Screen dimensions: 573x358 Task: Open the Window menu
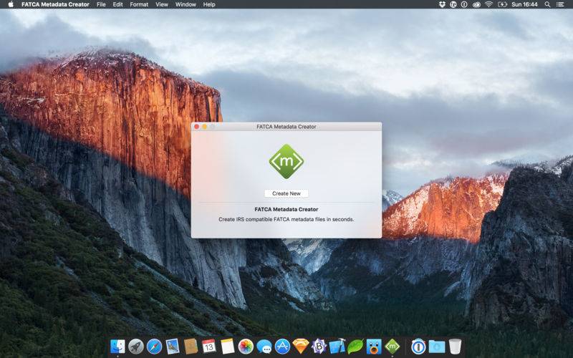pyautogui.click(x=186, y=4)
